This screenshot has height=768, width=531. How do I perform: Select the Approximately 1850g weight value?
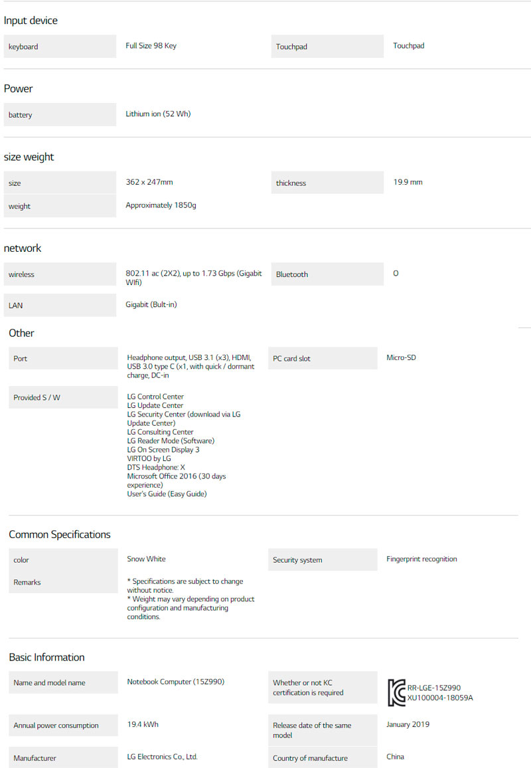pyautogui.click(x=161, y=205)
